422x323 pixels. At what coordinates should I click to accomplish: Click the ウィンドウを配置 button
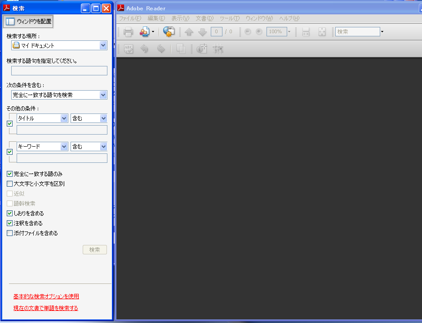click(28, 22)
